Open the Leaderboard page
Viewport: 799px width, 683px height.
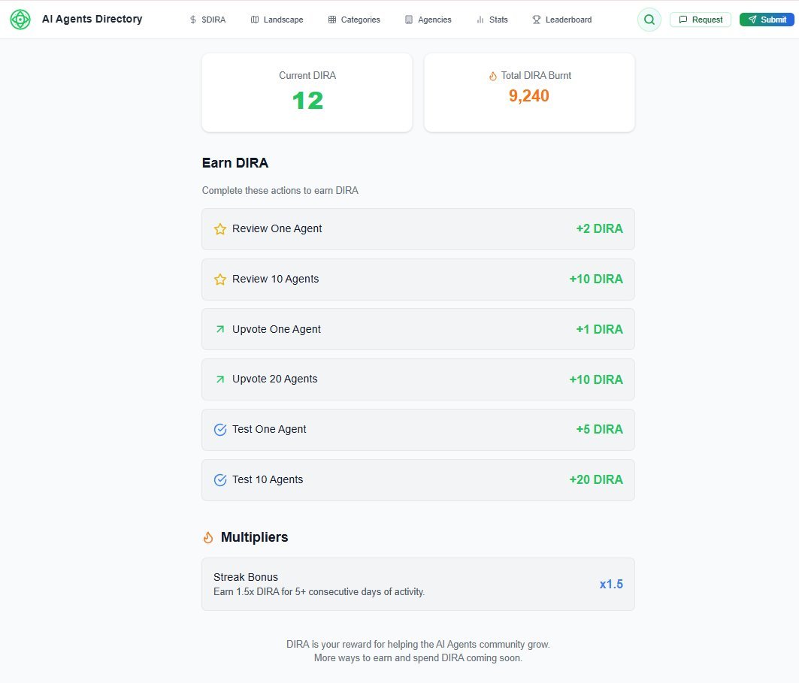point(561,20)
